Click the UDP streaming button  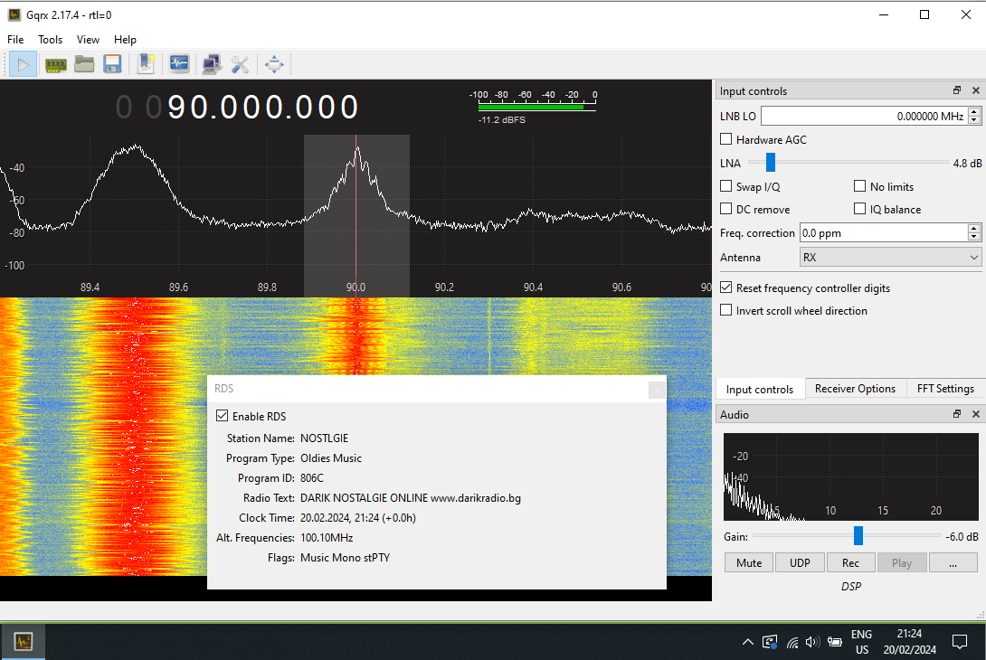coord(800,562)
